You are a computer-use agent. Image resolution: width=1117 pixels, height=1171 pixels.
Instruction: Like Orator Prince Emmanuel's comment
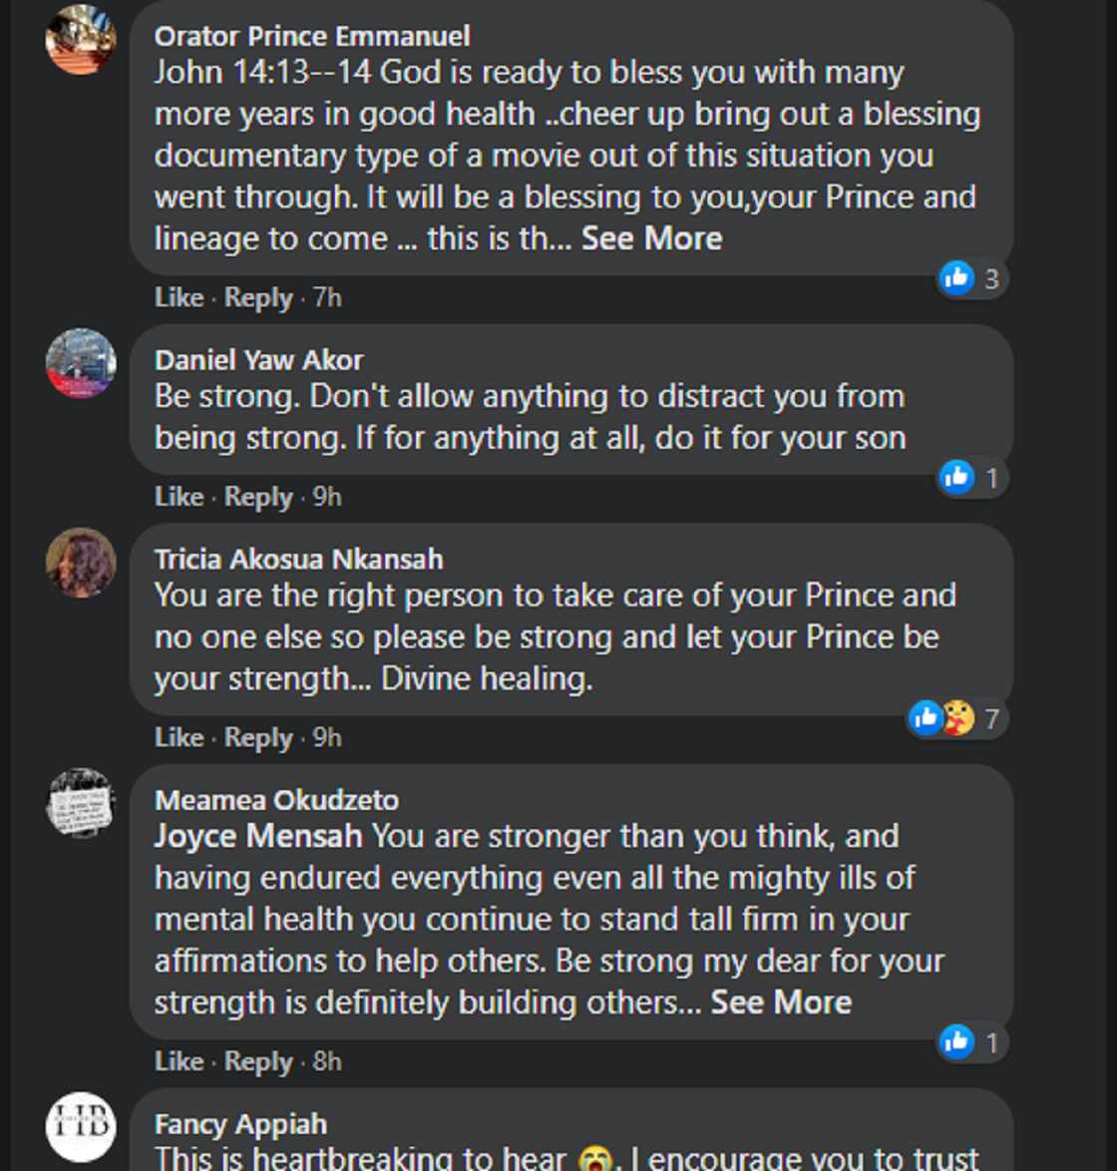click(179, 297)
